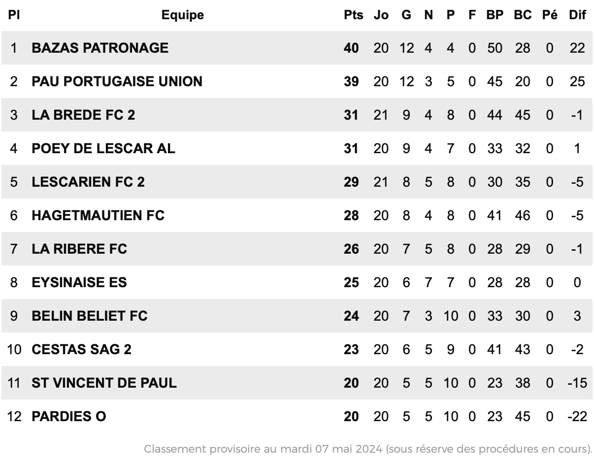Select the HAGETMAUTIEN FC row name

point(98,215)
